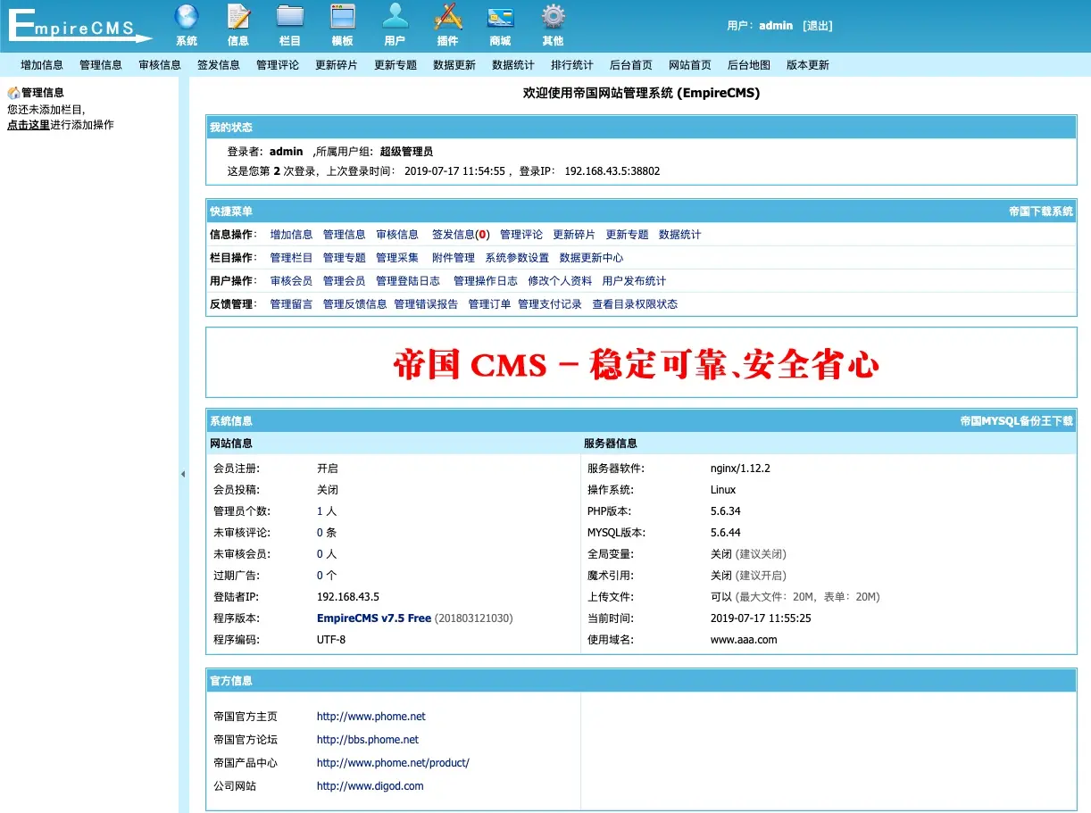Open 附件管理 link

click(454, 258)
